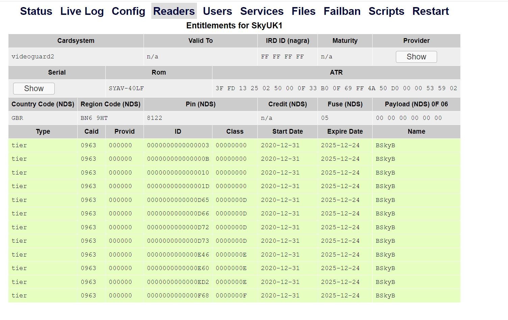
Task: Click the region code BN6 9HT
Action: (94, 118)
